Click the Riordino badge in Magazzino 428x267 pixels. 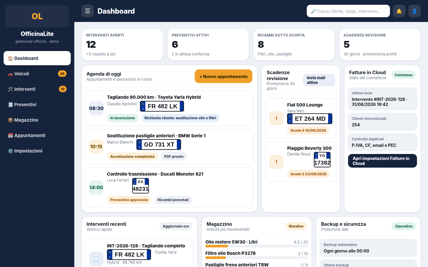pyautogui.click(x=296, y=226)
